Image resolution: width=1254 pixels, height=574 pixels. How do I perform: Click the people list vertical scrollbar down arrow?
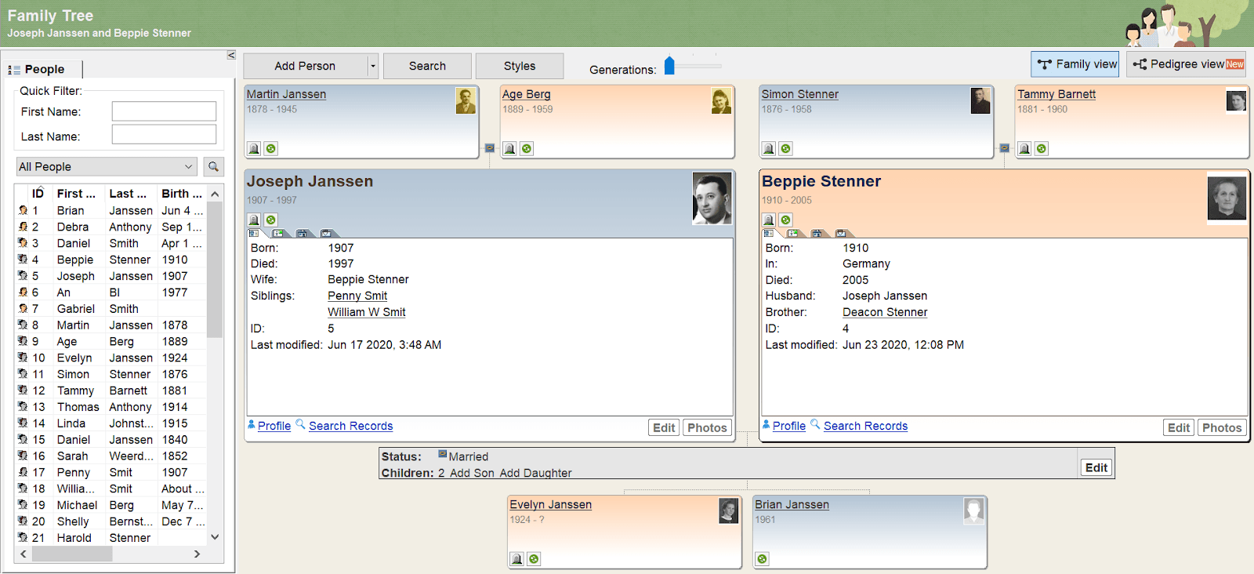[215, 537]
